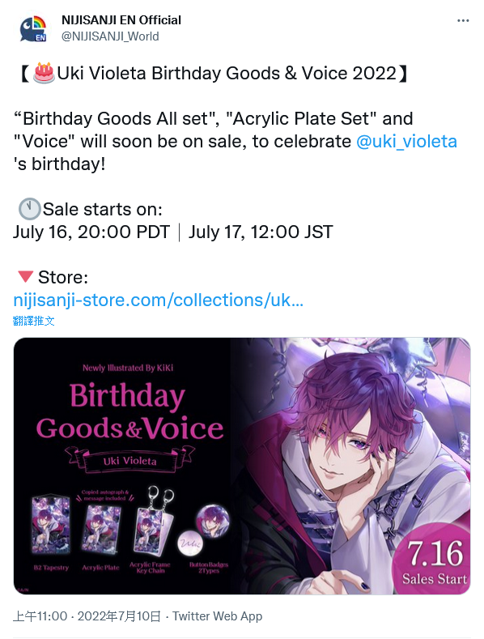484x639 pixels.
Task: Click the Acrylic Frame Key Chain picture
Action: [x=150, y=521]
